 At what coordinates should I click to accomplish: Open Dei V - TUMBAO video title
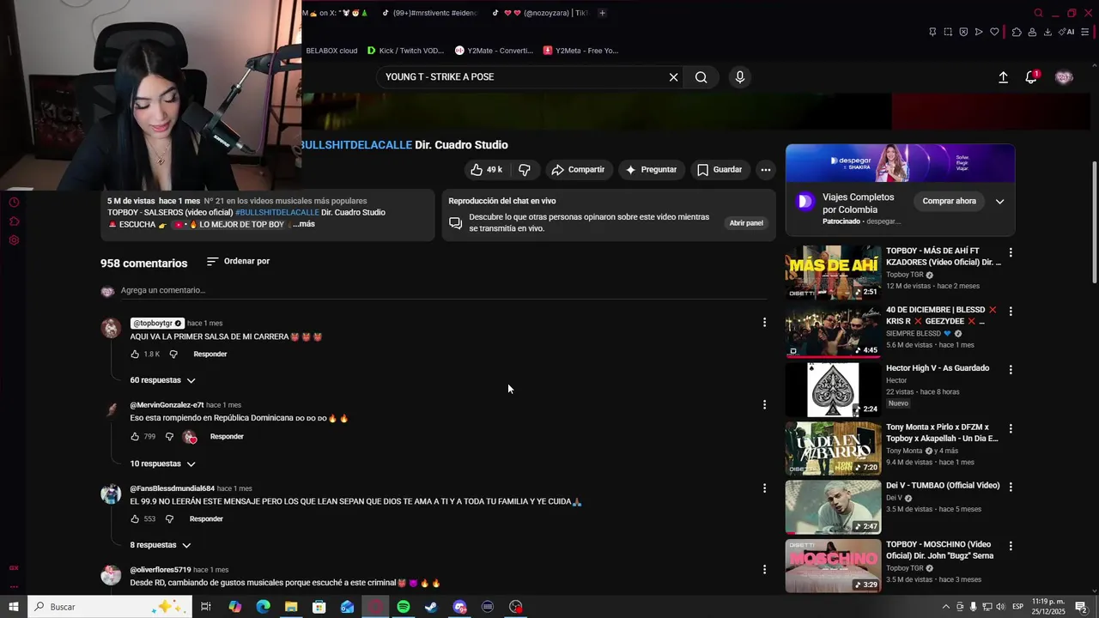[943, 486]
